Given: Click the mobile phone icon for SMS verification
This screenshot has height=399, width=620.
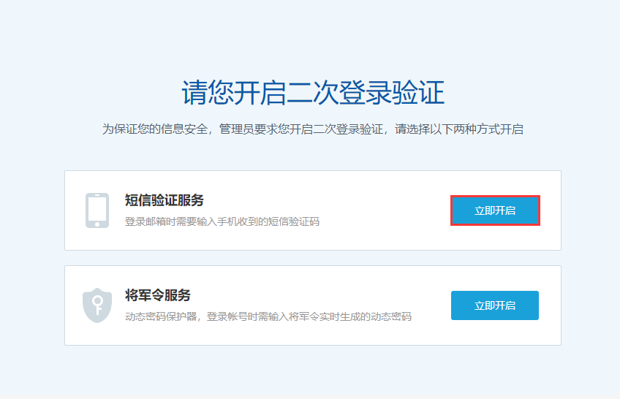Looking at the screenshot, I should [97, 210].
